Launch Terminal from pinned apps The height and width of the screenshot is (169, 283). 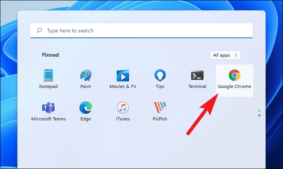197,79
